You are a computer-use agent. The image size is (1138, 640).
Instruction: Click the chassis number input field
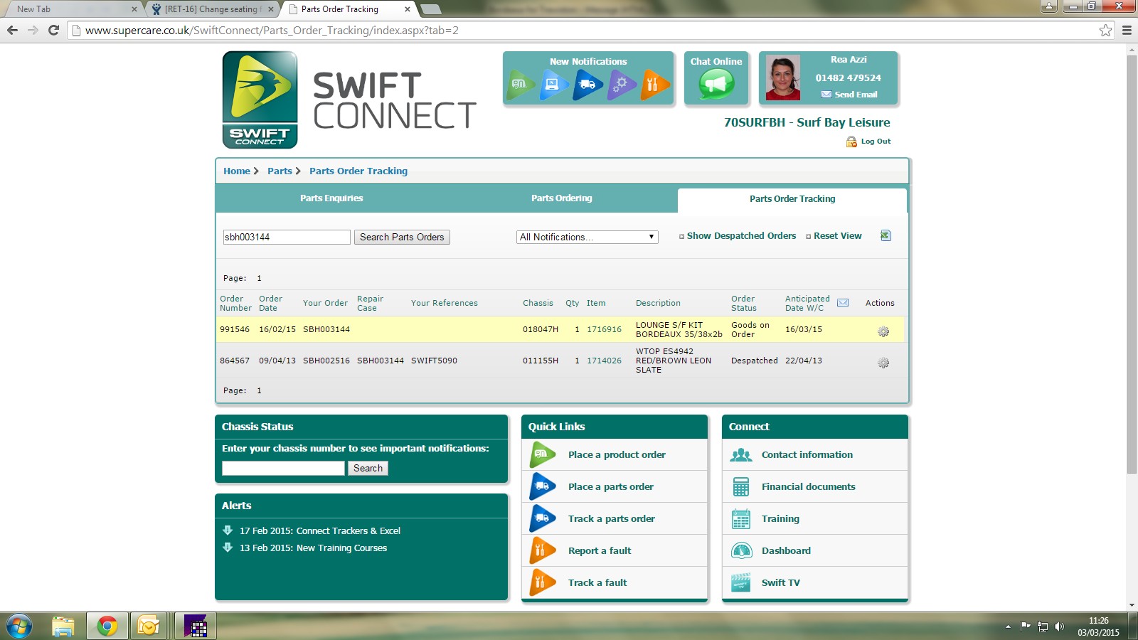(283, 468)
